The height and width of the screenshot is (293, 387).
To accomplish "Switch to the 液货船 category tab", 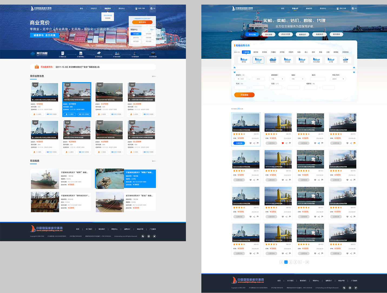I will [256, 52].
